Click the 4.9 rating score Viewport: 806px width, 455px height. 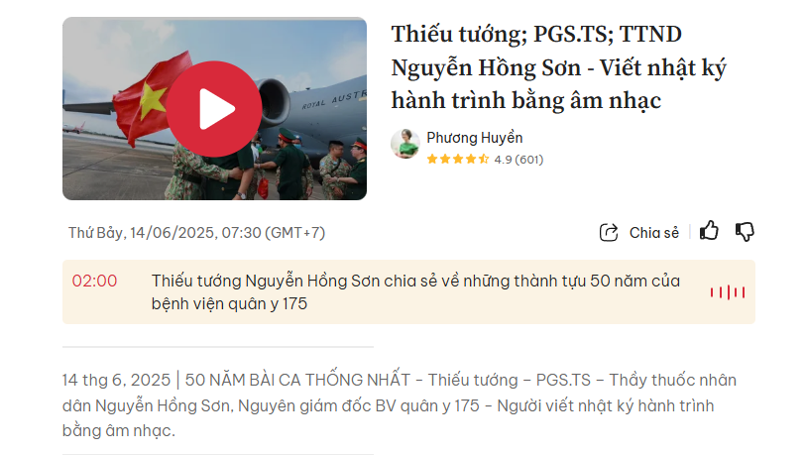coord(504,160)
